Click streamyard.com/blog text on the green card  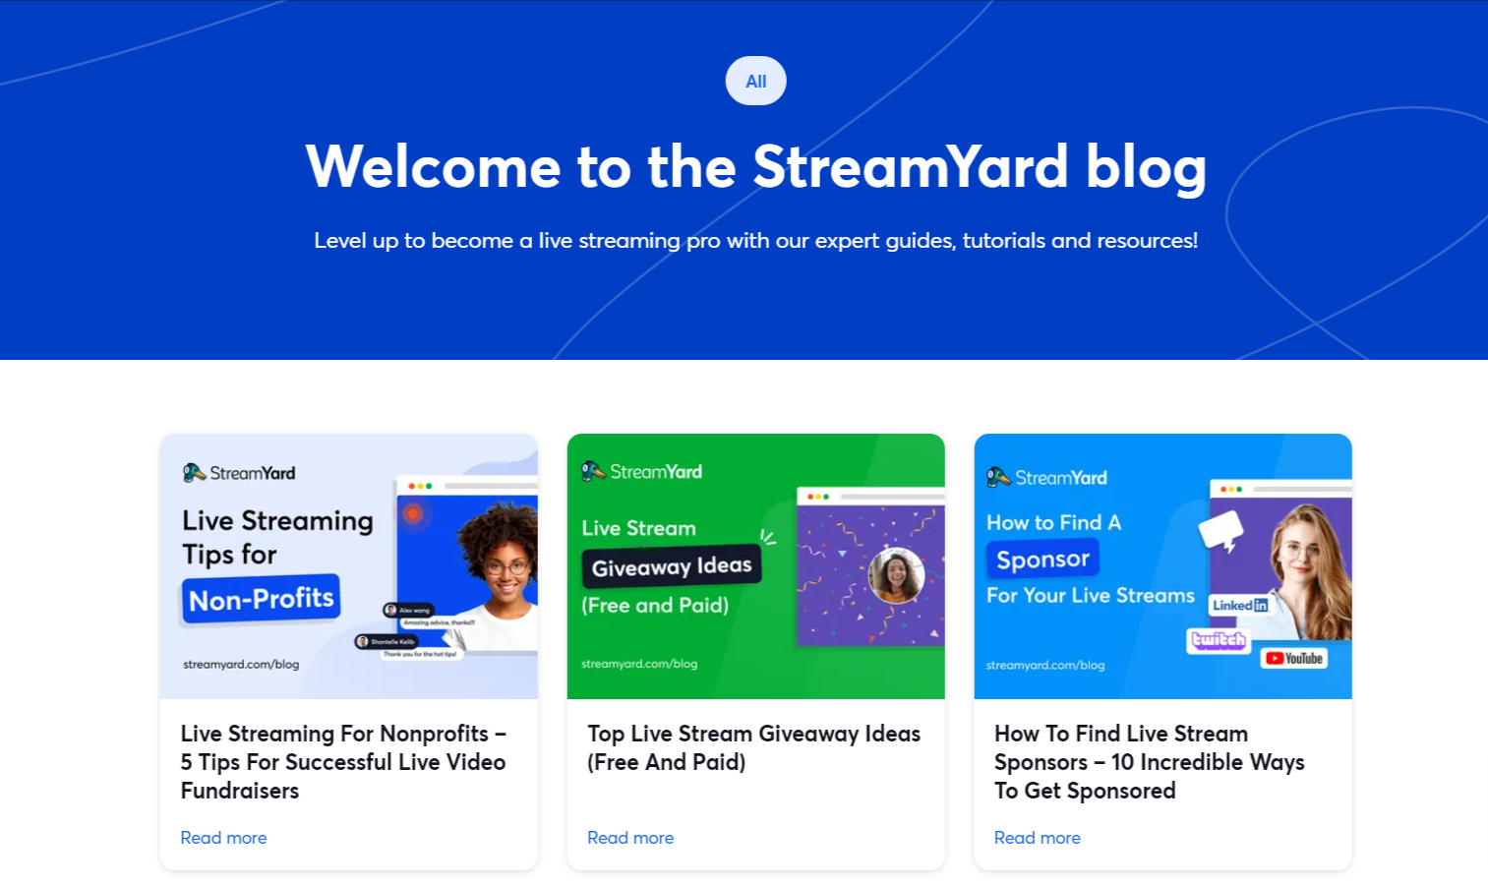tap(639, 664)
